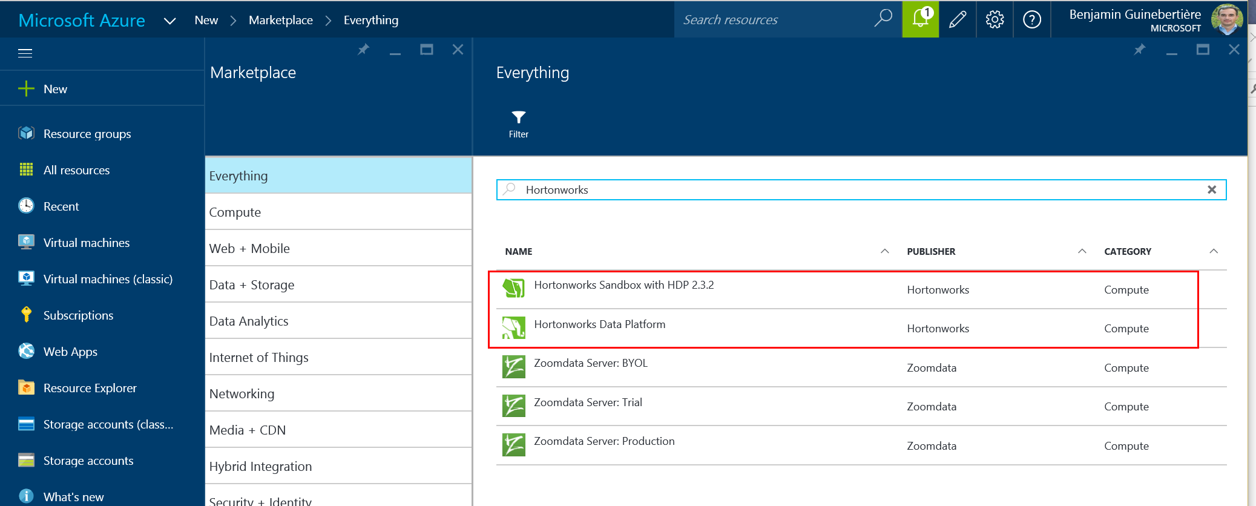The height and width of the screenshot is (506, 1256).
Task: Sort by PUBLISHER column arrow
Action: click(x=1082, y=251)
